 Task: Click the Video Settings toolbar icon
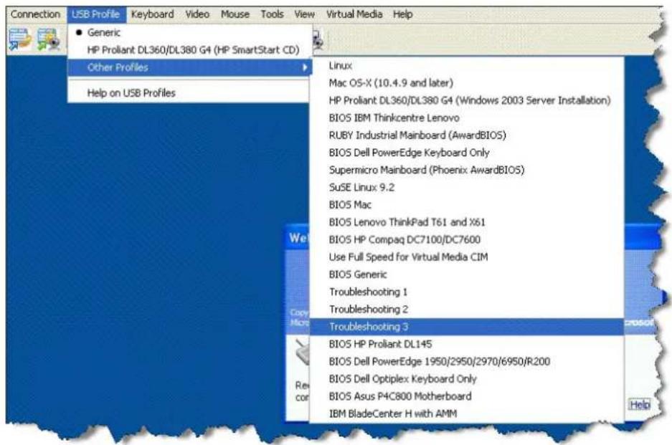[x=49, y=39]
